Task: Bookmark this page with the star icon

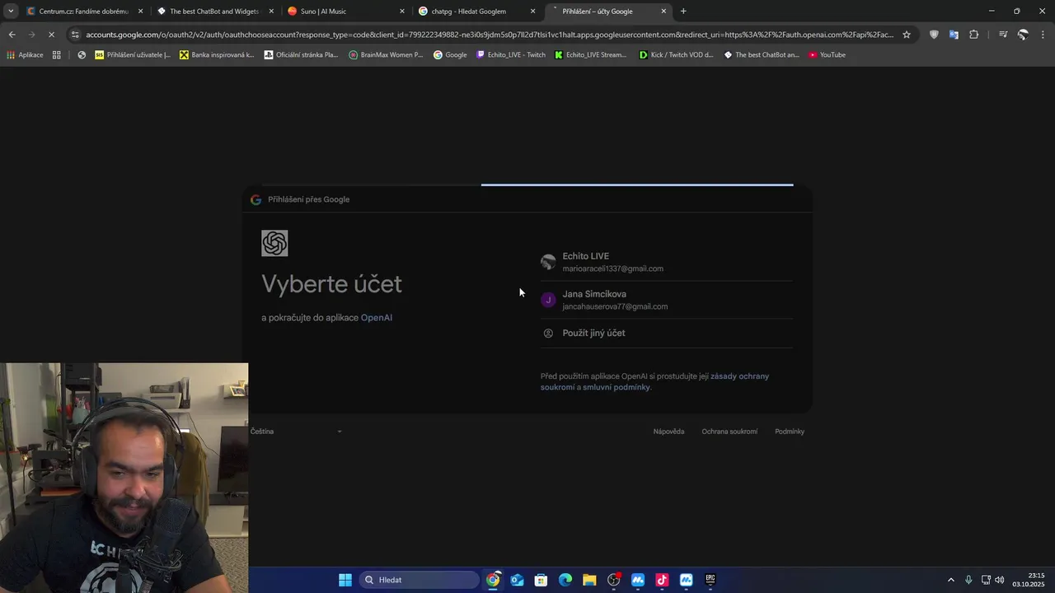Action: click(907, 35)
